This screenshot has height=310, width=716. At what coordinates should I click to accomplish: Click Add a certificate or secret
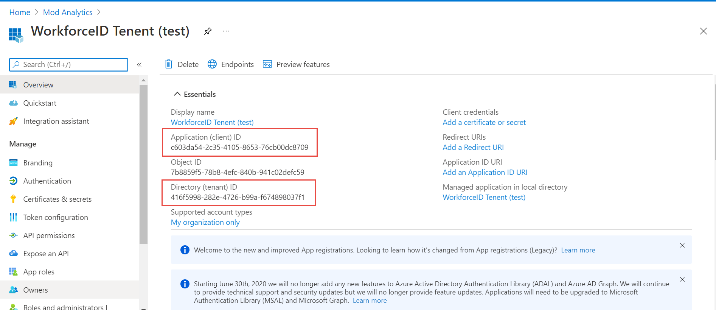click(484, 122)
